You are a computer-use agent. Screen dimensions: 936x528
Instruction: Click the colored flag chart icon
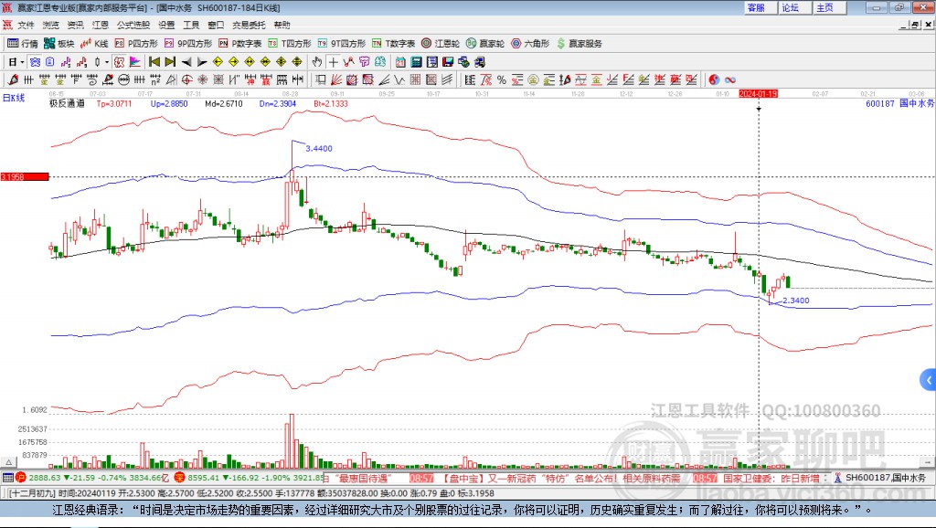tap(135, 62)
